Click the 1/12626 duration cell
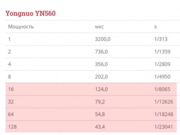180x135 pixels. coord(164,102)
